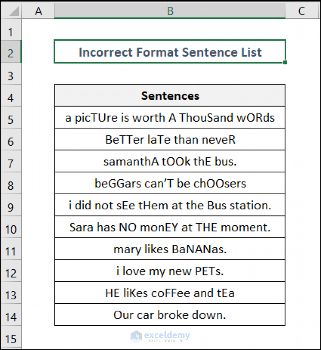This screenshot has width=321, height=350.
Task: Click the a picTUre is worth cell
Action: point(170,118)
